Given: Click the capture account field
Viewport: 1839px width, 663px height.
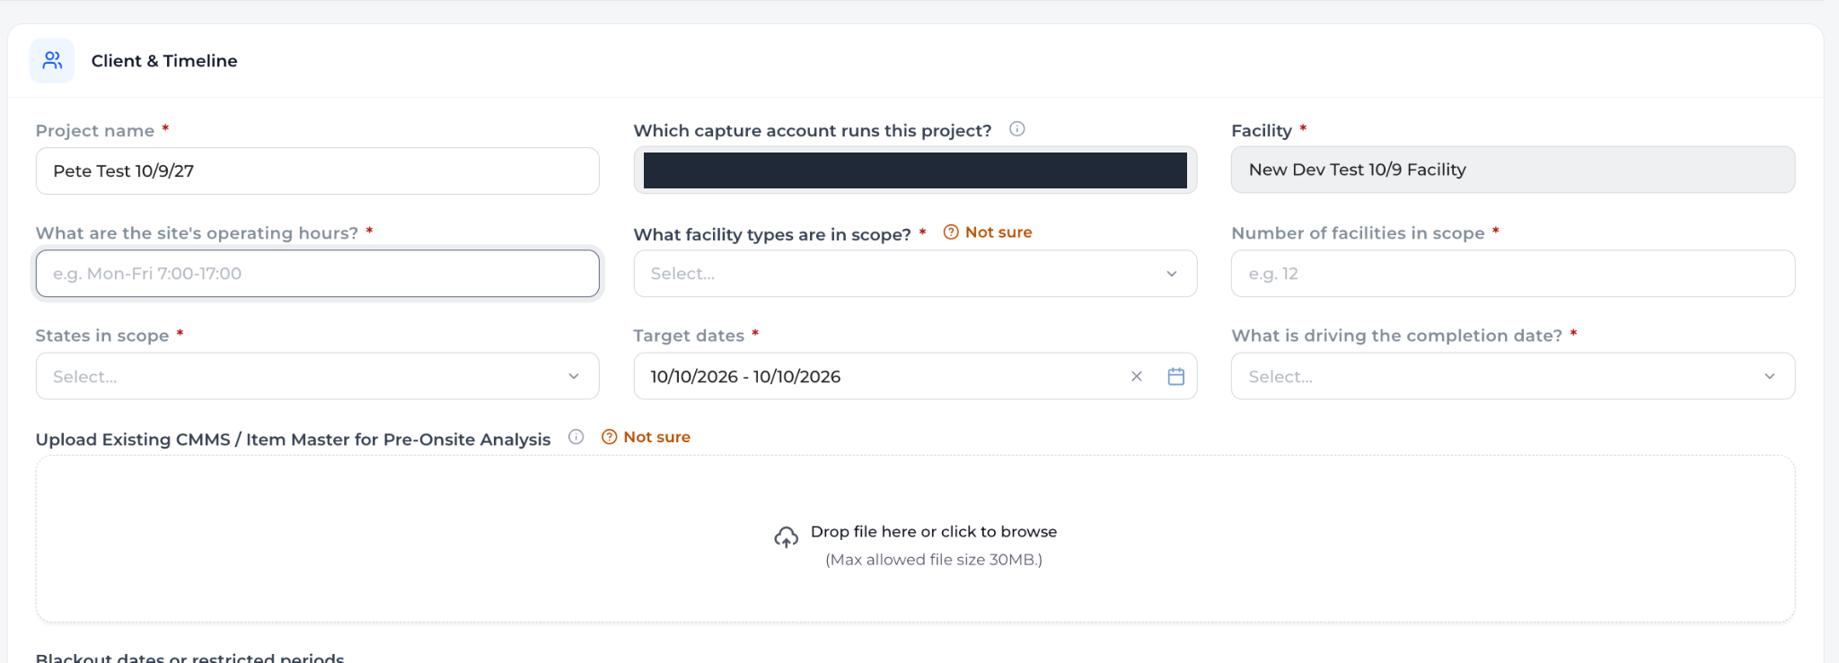Looking at the screenshot, I should (x=915, y=170).
